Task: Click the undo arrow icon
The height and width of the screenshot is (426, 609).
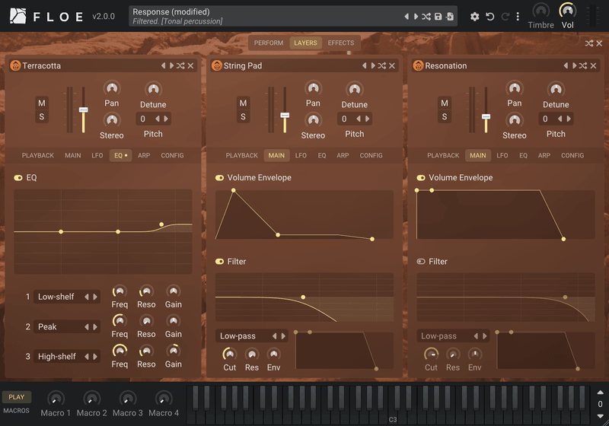Action: click(x=489, y=17)
